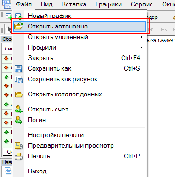Open the Сервис menu
This screenshot has width=175, height=177.
(x=142, y=5)
